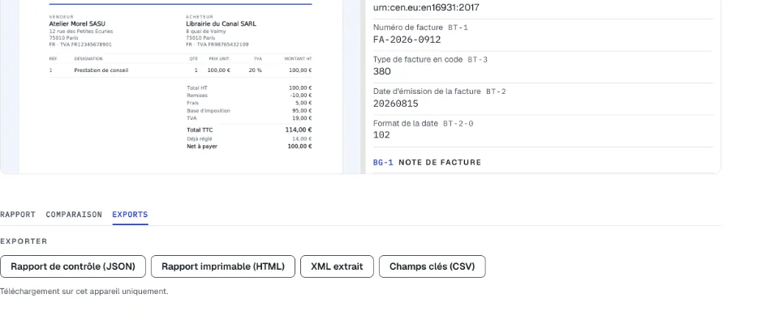Click the Exporter section heading
Image resolution: width=779 pixels, height=311 pixels.
pyautogui.click(x=24, y=241)
